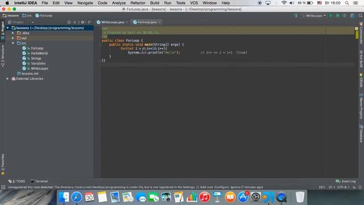This screenshot has height=205, width=364.
Task: Toggle the Database tool window
Action: coord(361,134)
